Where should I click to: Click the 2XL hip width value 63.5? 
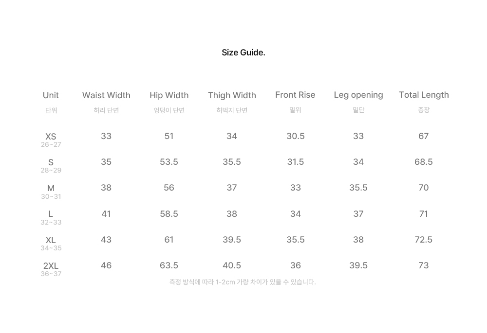point(169,265)
